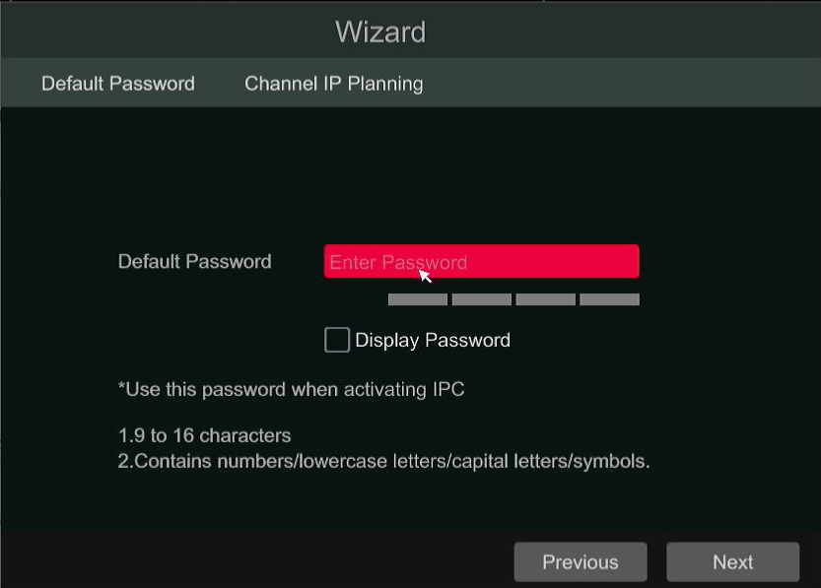Click the 9 to 16 characters rule

click(204, 435)
